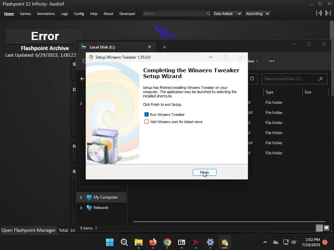Image resolution: width=334 pixels, height=250 pixels.
Task: Open volume tray icon
Action: click(294, 242)
